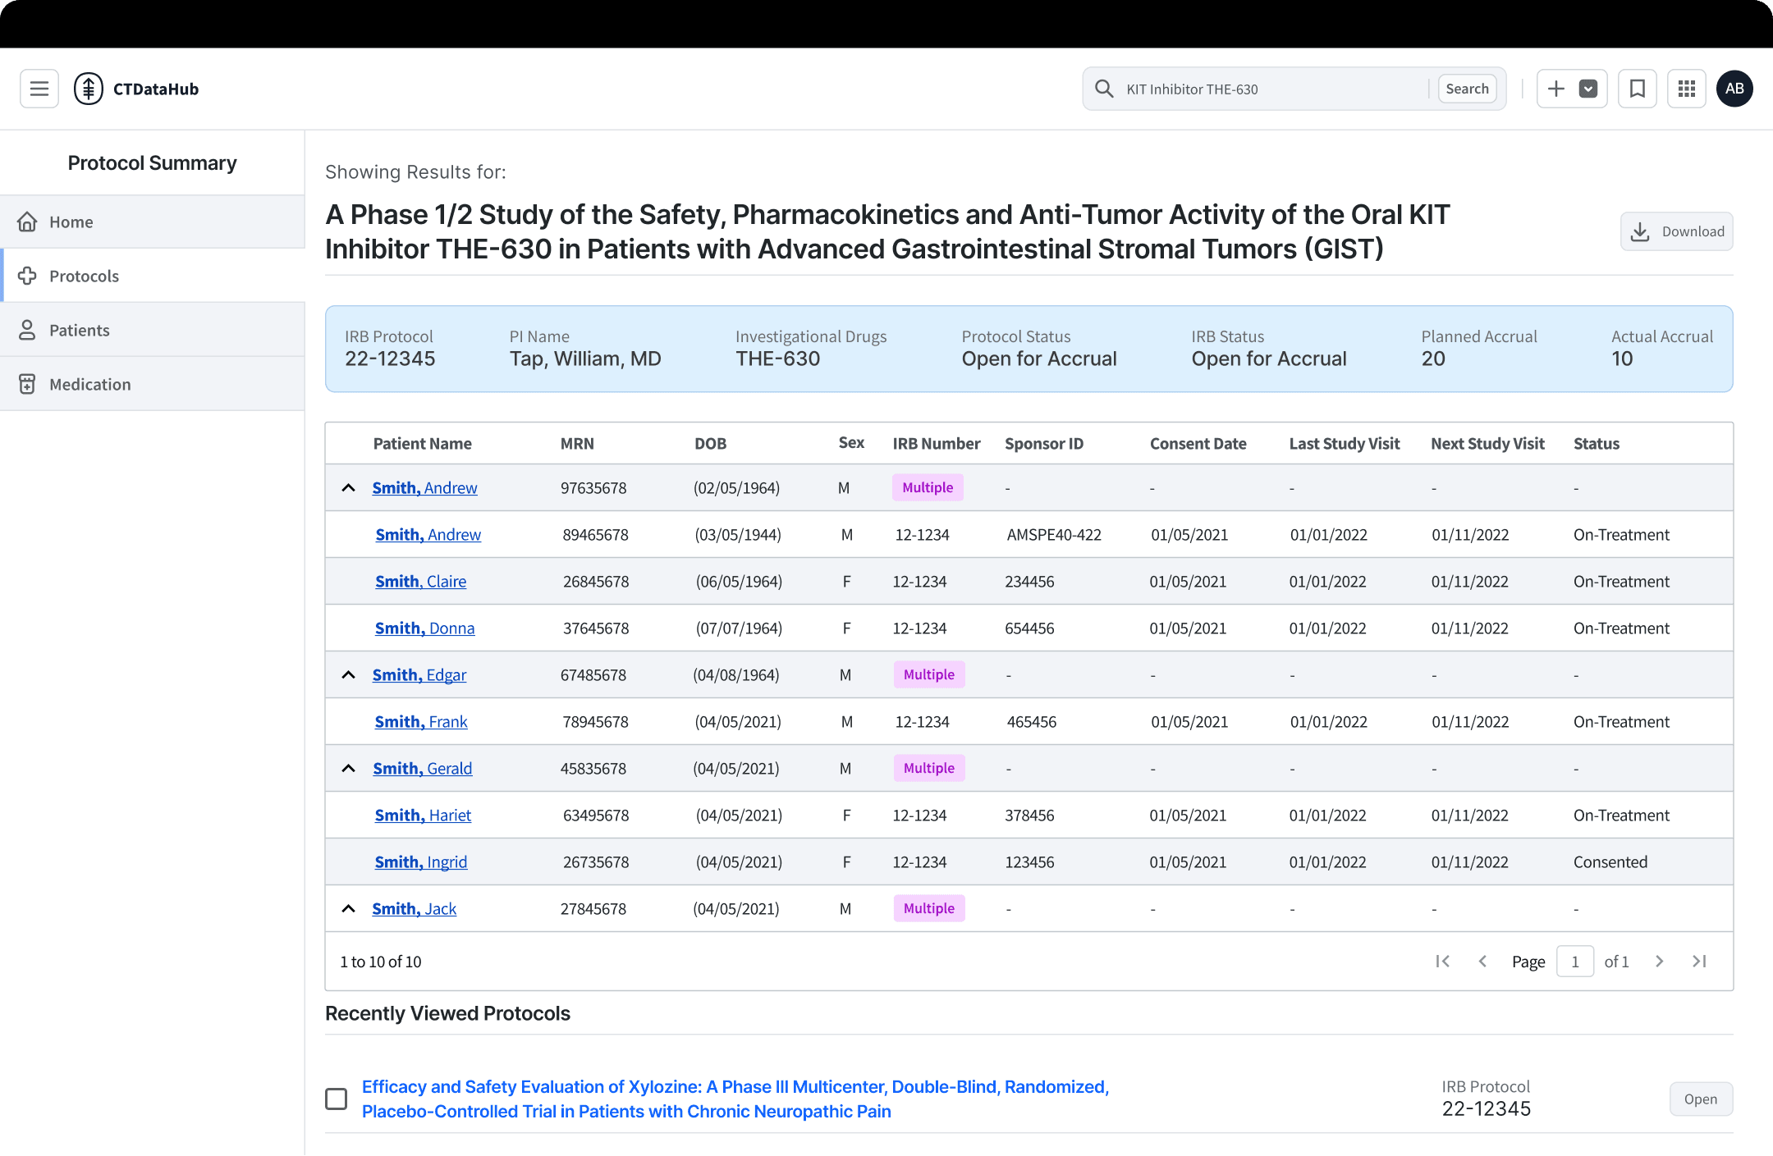Open the Smith, Claire patient link
Viewport: 1773px width, 1156px height.
[x=420, y=582]
